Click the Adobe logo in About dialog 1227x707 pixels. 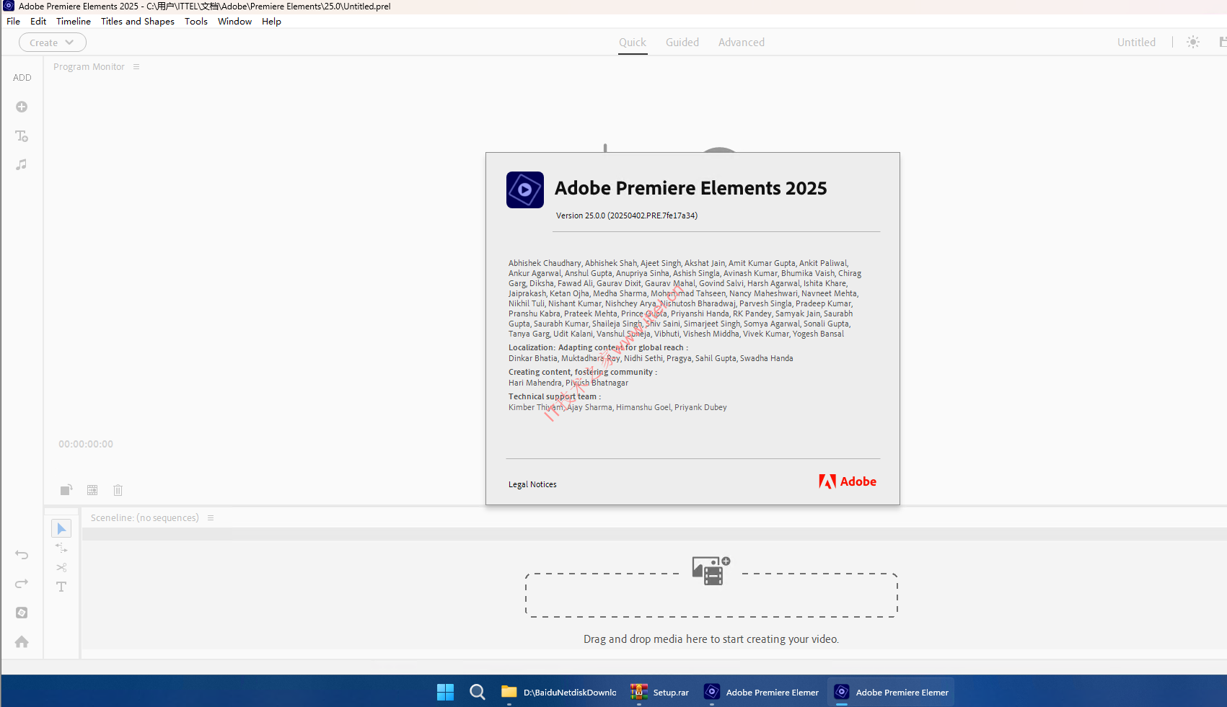pyautogui.click(x=848, y=481)
